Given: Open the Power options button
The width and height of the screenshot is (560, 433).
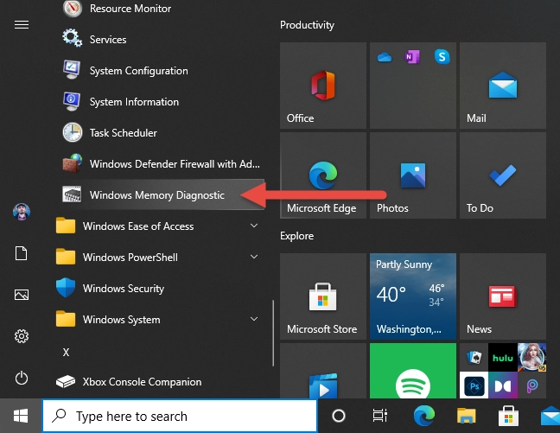Looking at the screenshot, I should (x=22, y=378).
